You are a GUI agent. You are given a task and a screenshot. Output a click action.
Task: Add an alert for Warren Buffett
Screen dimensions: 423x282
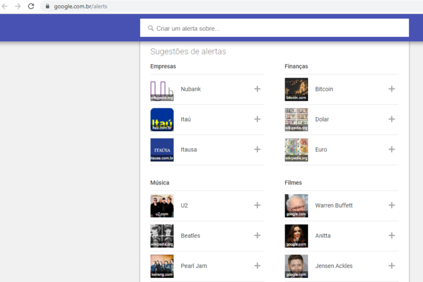click(392, 205)
